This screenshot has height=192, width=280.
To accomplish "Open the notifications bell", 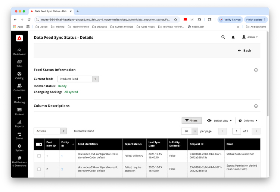I will (233, 37).
